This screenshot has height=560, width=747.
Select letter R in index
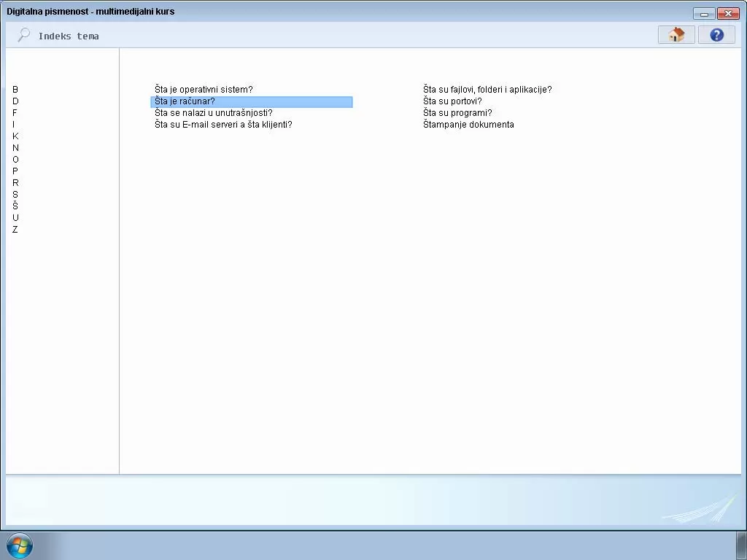pos(15,183)
